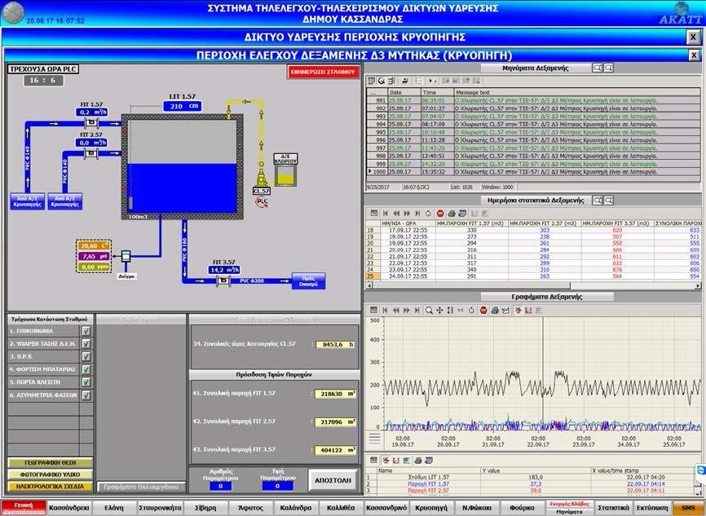The width and height of the screenshot is (706, 516).
Task: Print the ruler values table below the graph
Action: pyautogui.click(x=418, y=461)
